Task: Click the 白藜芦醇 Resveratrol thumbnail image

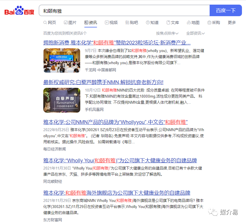Action: click(62, 100)
